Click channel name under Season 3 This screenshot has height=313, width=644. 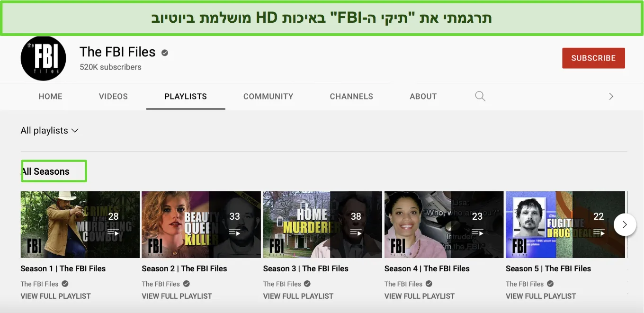click(282, 284)
